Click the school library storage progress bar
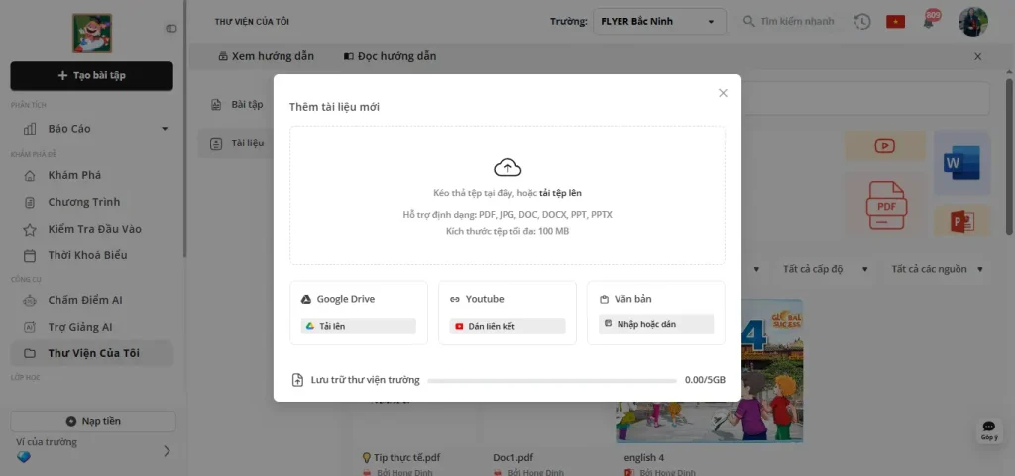The width and height of the screenshot is (1015, 476). point(550,380)
